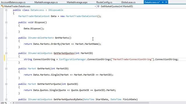
Task: Click the GetMarkets() method name
Action: pyautogui.click(x=63, y=38)
